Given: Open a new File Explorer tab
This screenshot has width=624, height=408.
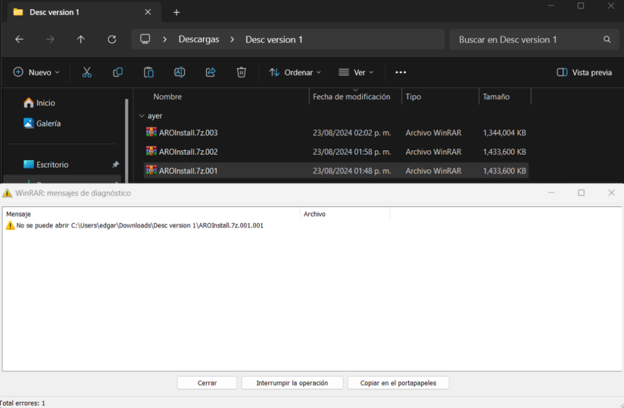Looking at the screenshot, I should tap(177, 12).
